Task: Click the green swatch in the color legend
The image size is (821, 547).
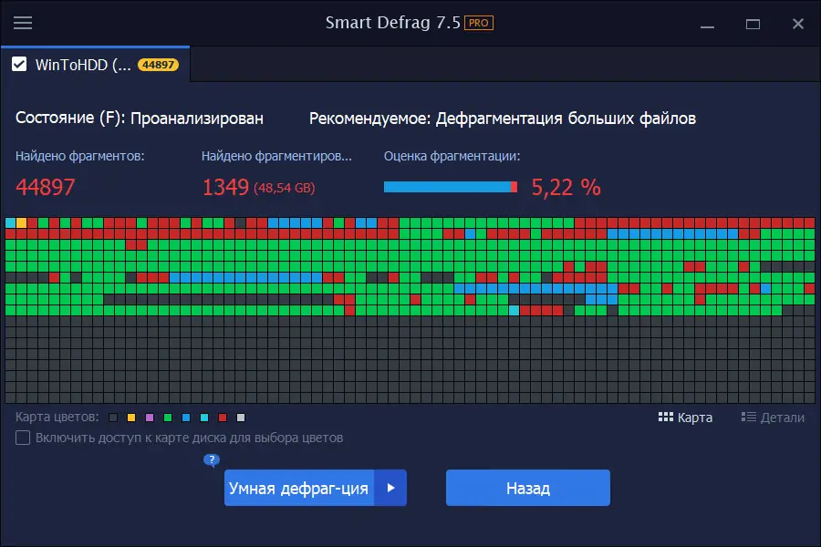Action: pyautogui.click(x=168, y=418)
